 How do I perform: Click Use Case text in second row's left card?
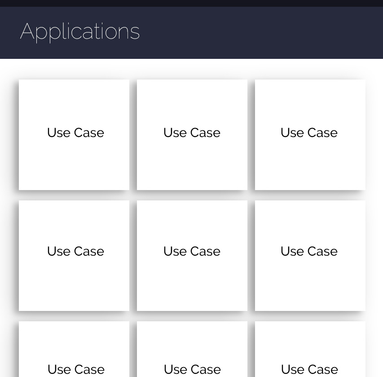[76, 251]
